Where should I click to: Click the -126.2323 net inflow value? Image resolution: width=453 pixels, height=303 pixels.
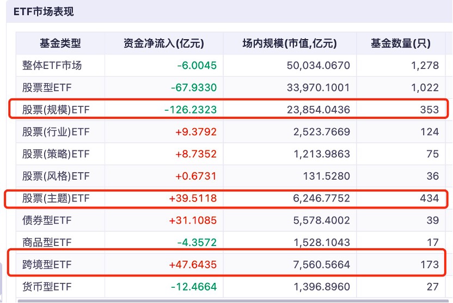191,110
